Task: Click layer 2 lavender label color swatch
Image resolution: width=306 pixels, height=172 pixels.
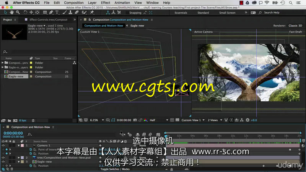Action: [x=23, y=157]
